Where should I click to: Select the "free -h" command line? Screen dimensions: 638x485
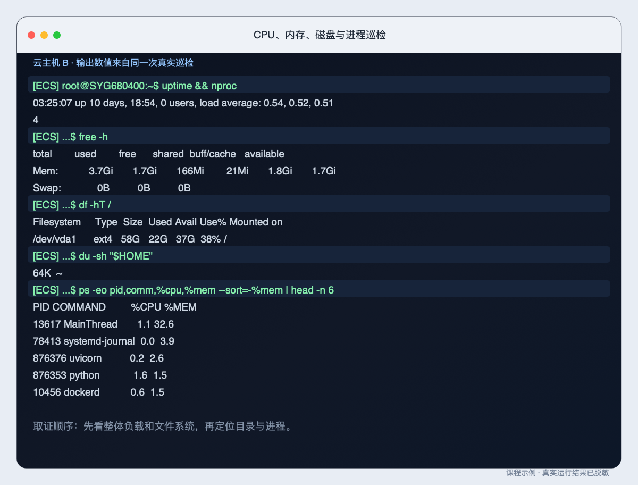tap(318, 137)
